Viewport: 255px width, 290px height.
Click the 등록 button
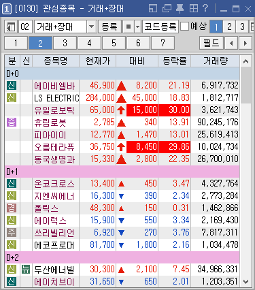click(109, 27)
